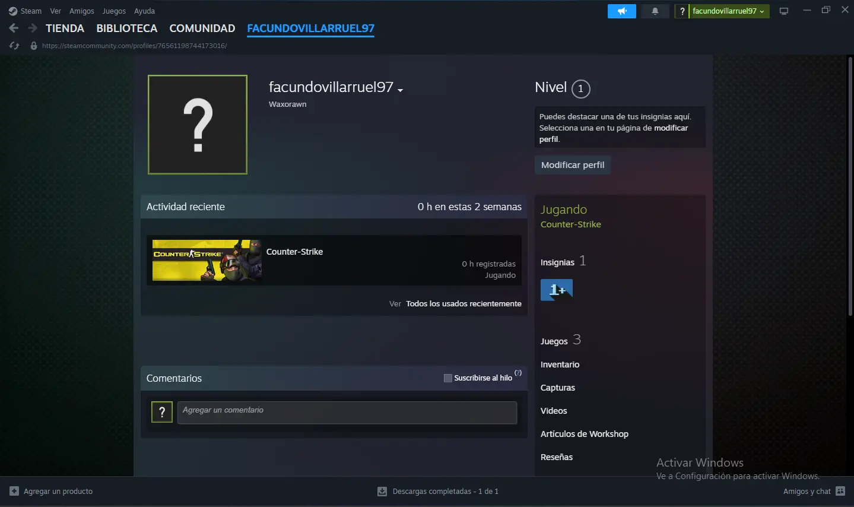Reload the page with the refresh icon
This screenshot has width=854, height=507.
click(x=15, y=46)
